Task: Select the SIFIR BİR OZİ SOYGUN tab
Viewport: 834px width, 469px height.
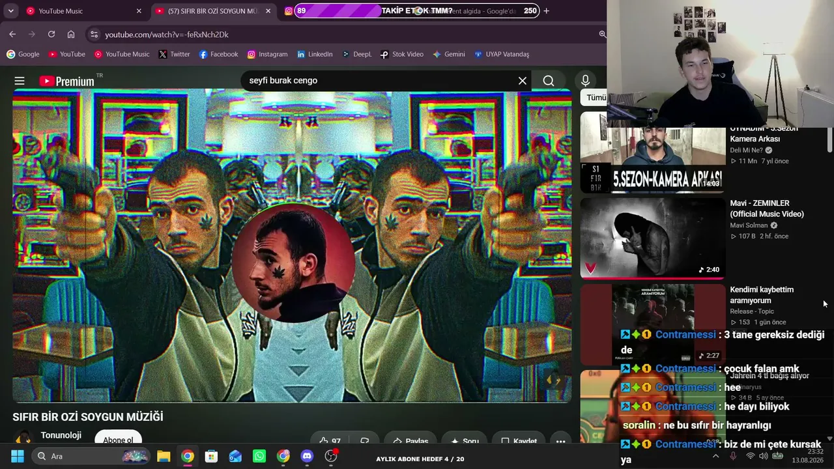Action: (x=212, y=11)
